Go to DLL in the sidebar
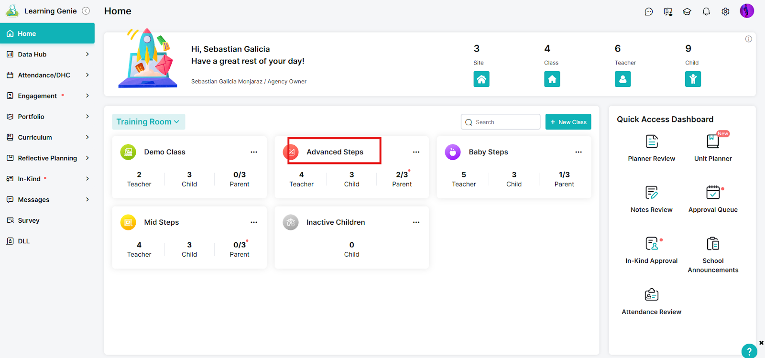The image size is (765, 358). [x=24, y=241]
